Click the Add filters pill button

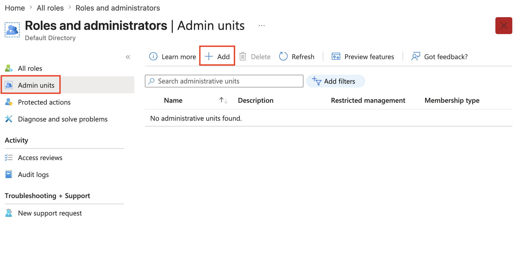pyautogui.click(x=336, y=81)
